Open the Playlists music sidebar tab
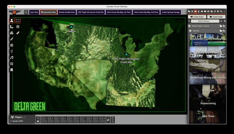The height and width of the screenshot is (134, 234). pos(215,11)
